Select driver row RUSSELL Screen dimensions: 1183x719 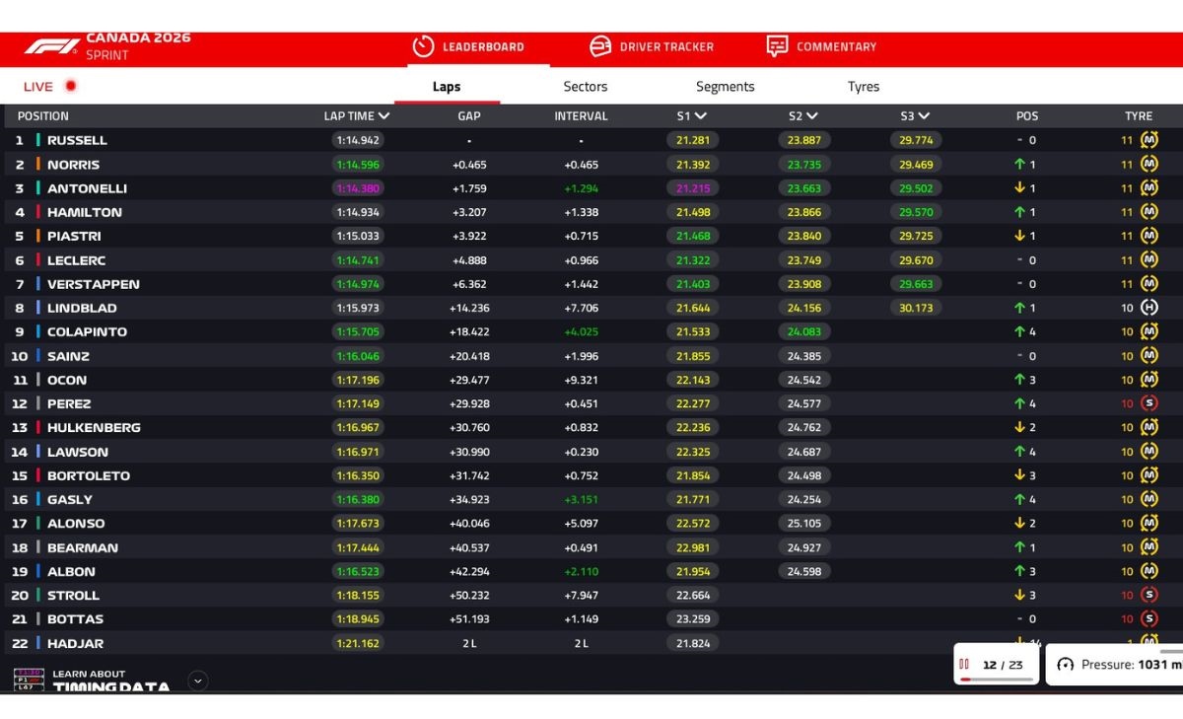pyautogui.click(x=591, y=140)
